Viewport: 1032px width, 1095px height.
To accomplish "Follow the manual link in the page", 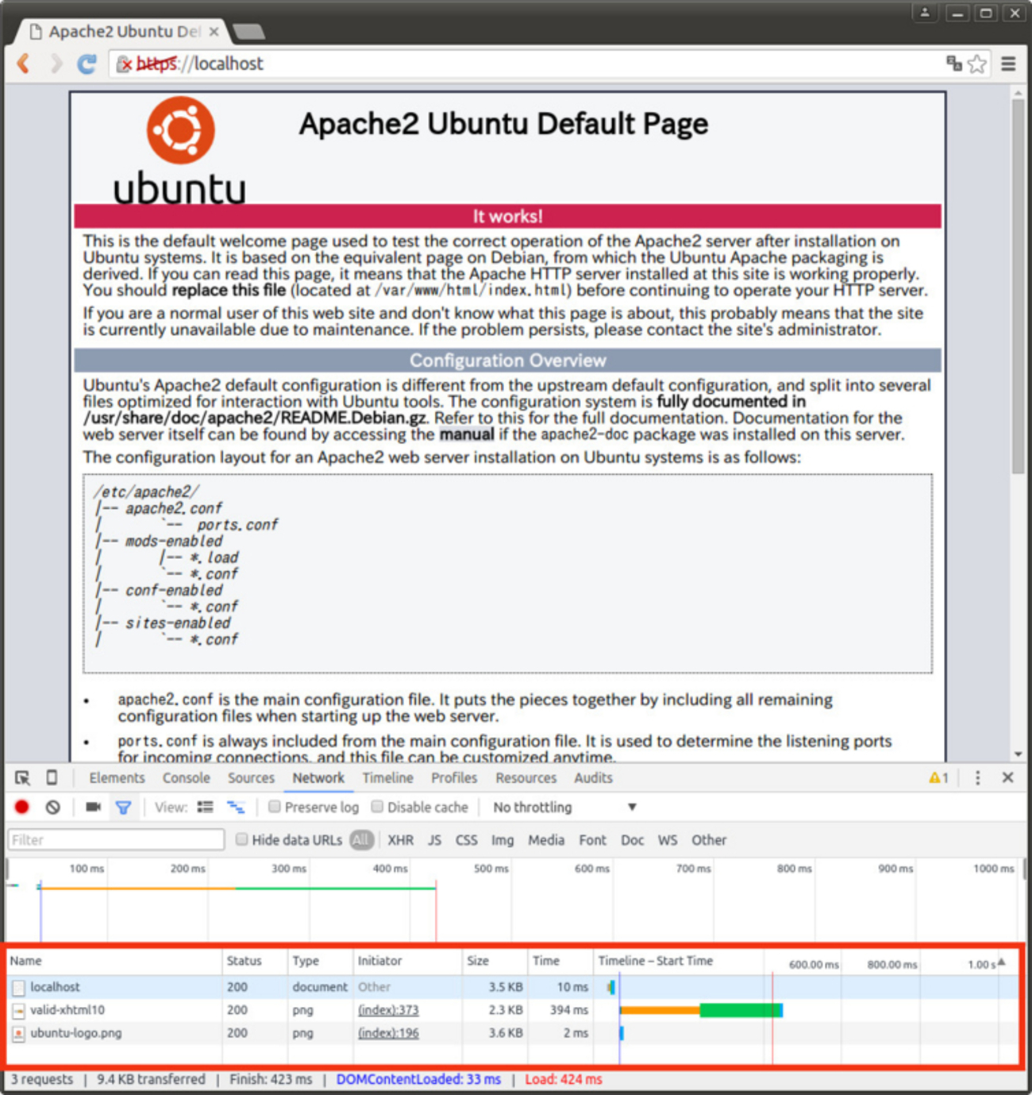I will [467, 434].
